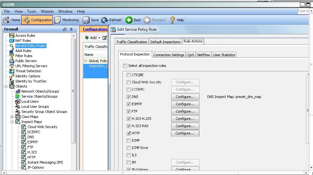
Task: Open the File menu
Action: tap(7, 11)
